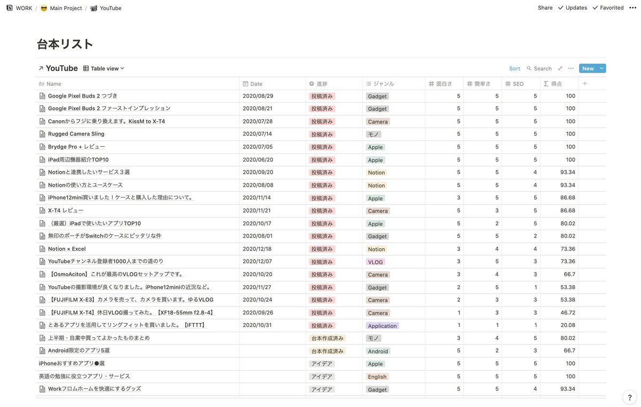This screenshot has width=641, height=407.
Task: Open database as full page icon
Action: point(560,68)
